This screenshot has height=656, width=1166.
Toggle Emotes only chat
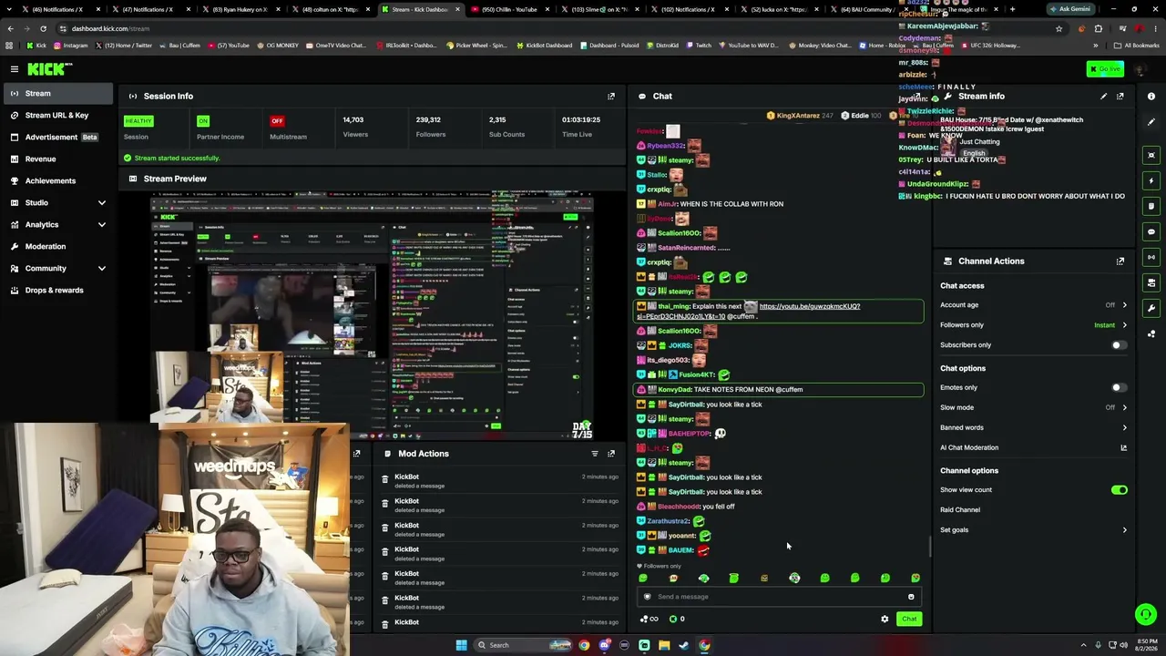click(1119, 388)
